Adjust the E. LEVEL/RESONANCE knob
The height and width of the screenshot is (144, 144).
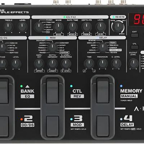[66, 64]
